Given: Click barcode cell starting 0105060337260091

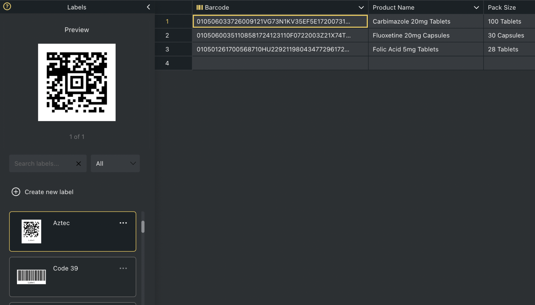Looking at the screenshot, I should (280, 21).
